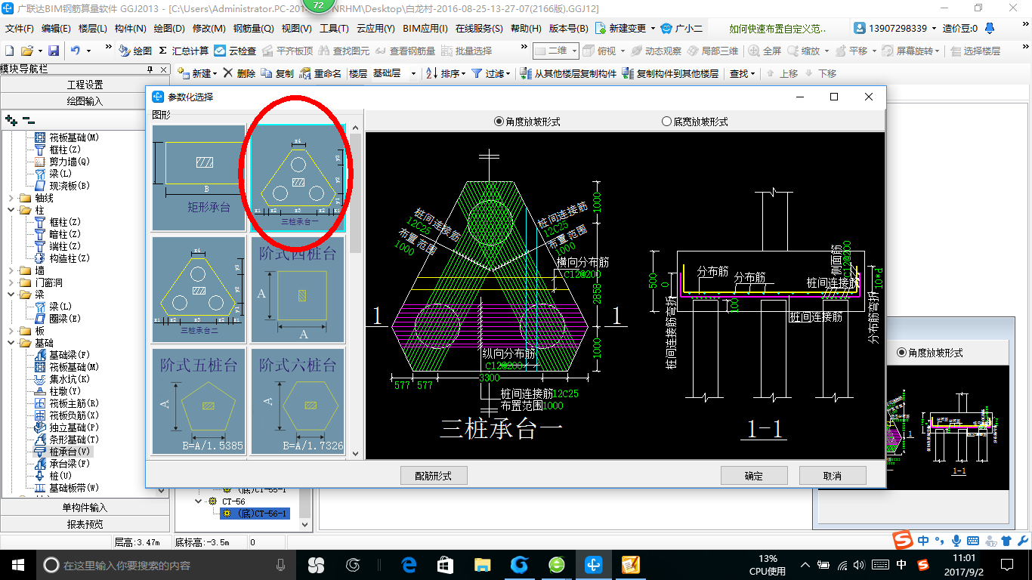Click the open folder icon in toolbar
The image size is (1032, 580).
[26, 51]
